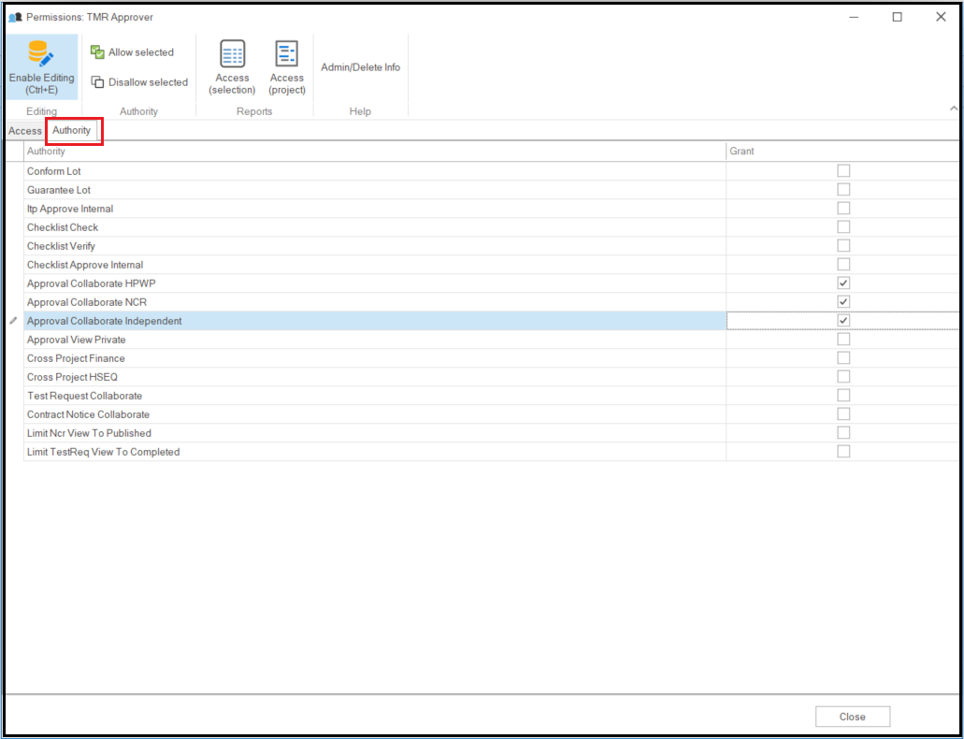Click the Disallow selected icon

[97, 82]
